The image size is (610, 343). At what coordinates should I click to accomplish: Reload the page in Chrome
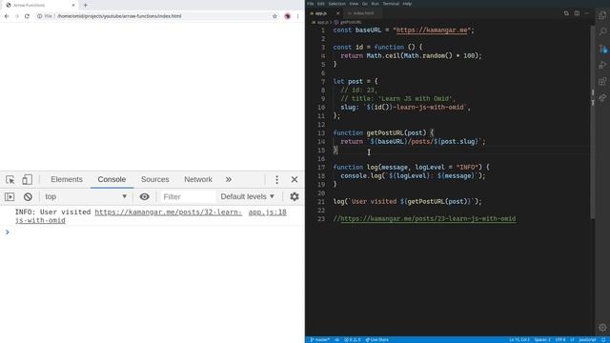click(x=27, y=16)
